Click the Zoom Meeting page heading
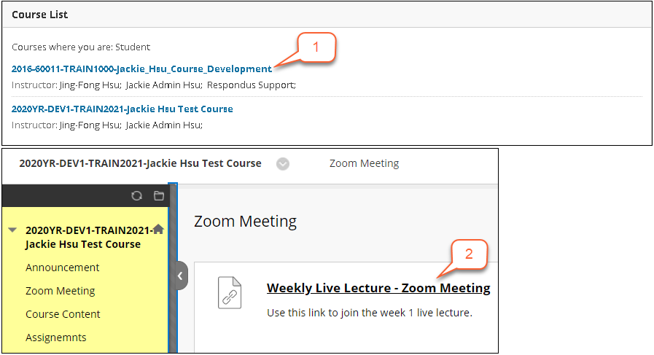Image resolution: width=654 pixels, height=355 pixels. [245, 222]
